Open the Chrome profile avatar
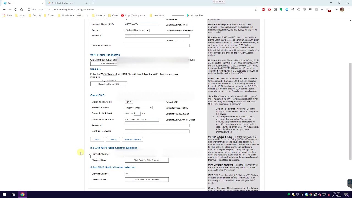Viewport: 352px width, 198px height. [x=342, y=10]
